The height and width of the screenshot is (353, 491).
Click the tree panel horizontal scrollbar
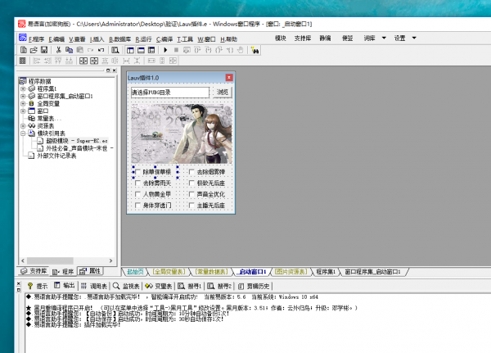pos(67,260)
